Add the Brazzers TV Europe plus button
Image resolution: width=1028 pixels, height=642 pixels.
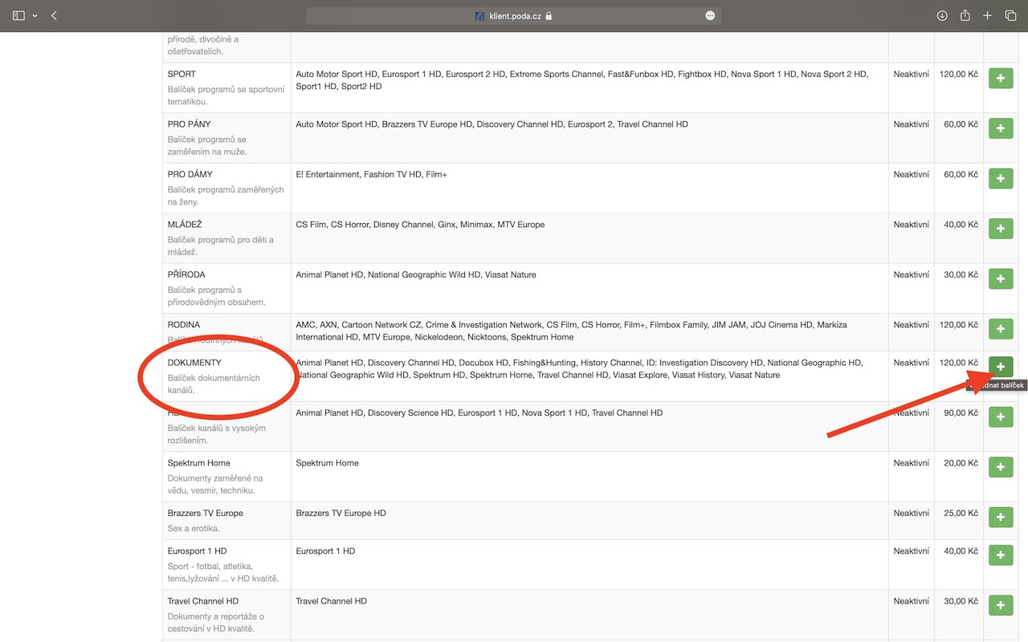pos(1000,518)
